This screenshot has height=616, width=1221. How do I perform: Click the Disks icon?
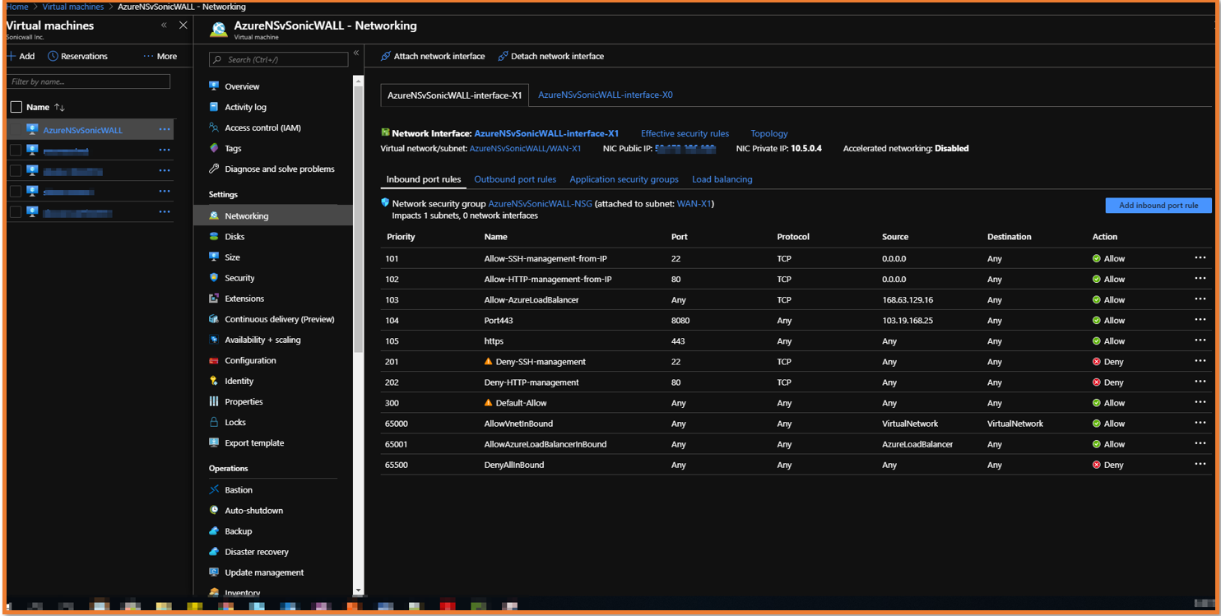coord(214,236)
